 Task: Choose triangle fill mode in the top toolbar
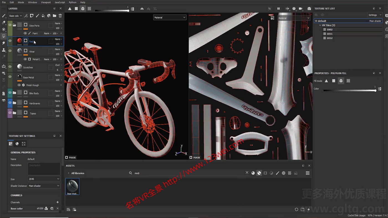[x=70, y=9]
